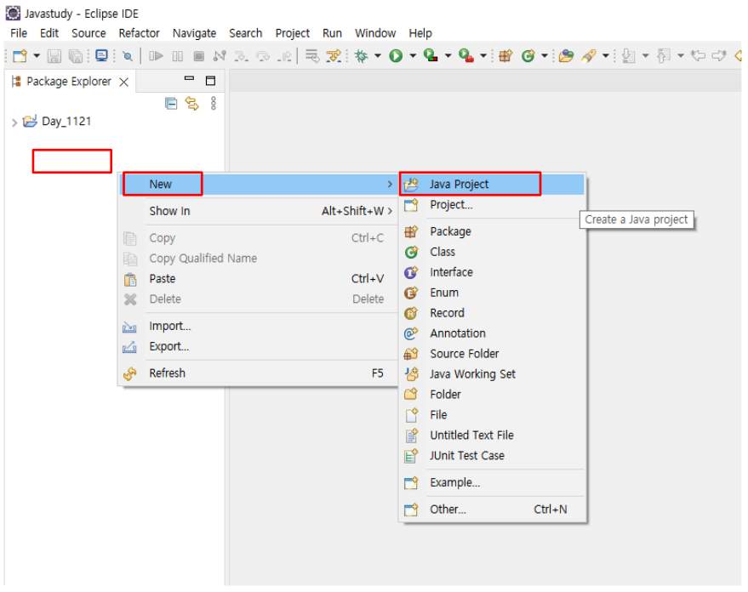Choose Source Folder from New submenu

pos(493,354)
